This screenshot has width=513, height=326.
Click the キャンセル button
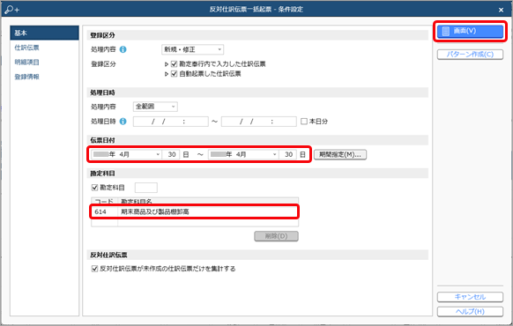[x=470, y=297]
